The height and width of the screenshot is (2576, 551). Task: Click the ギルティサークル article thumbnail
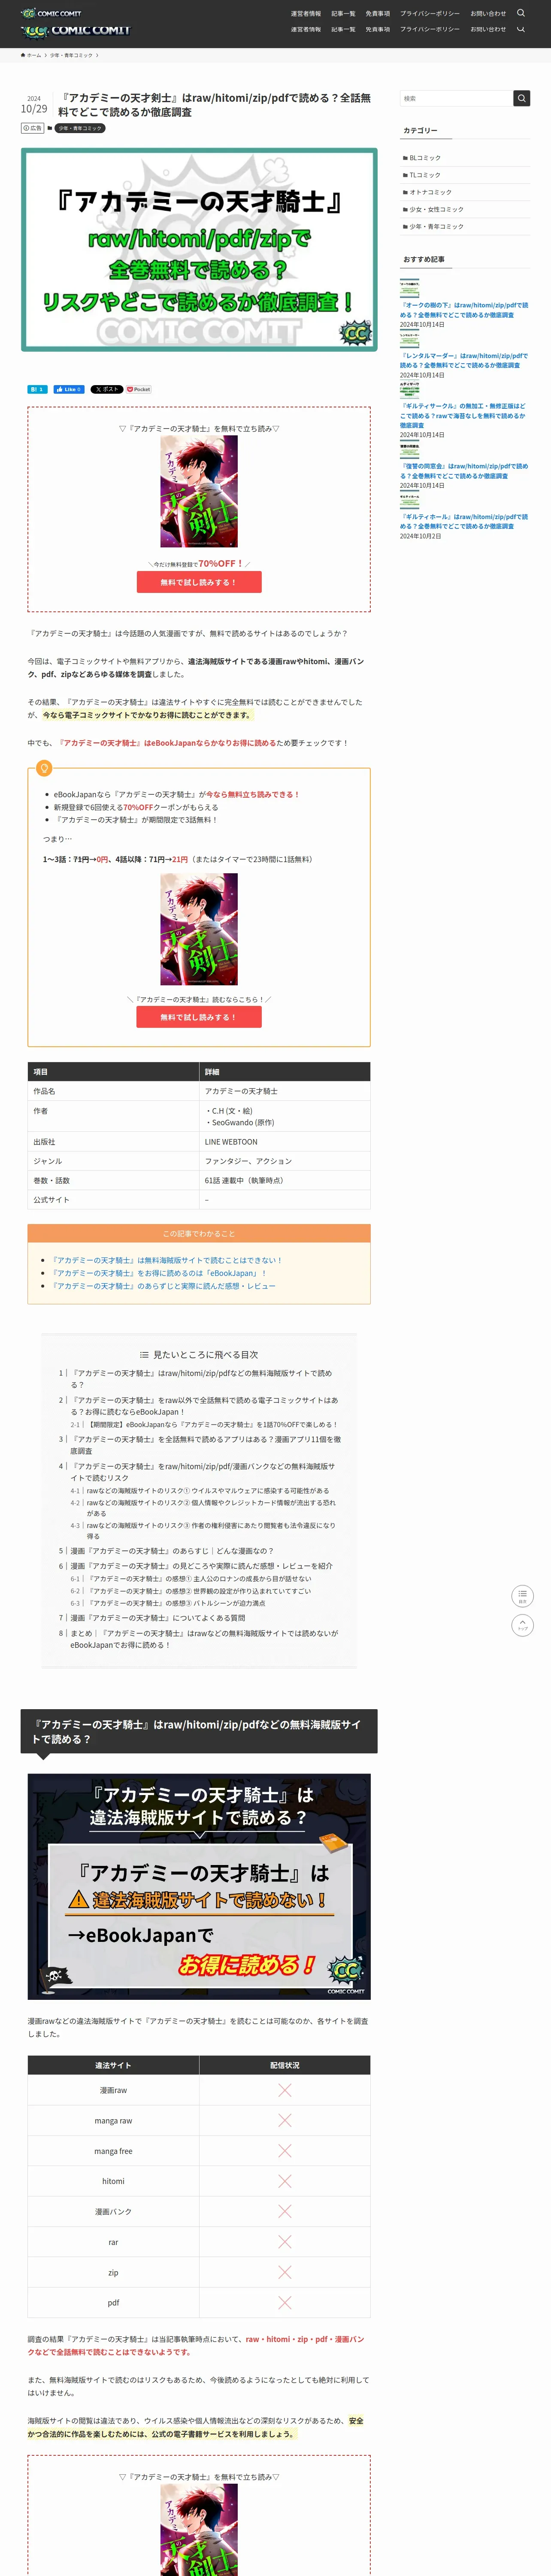(410, 390)
